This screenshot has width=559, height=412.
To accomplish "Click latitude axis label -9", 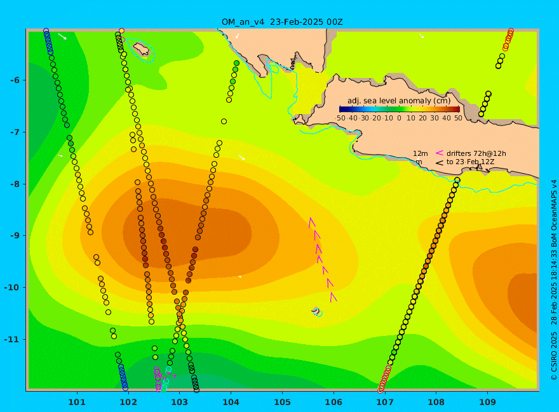I will click(15, 236).
